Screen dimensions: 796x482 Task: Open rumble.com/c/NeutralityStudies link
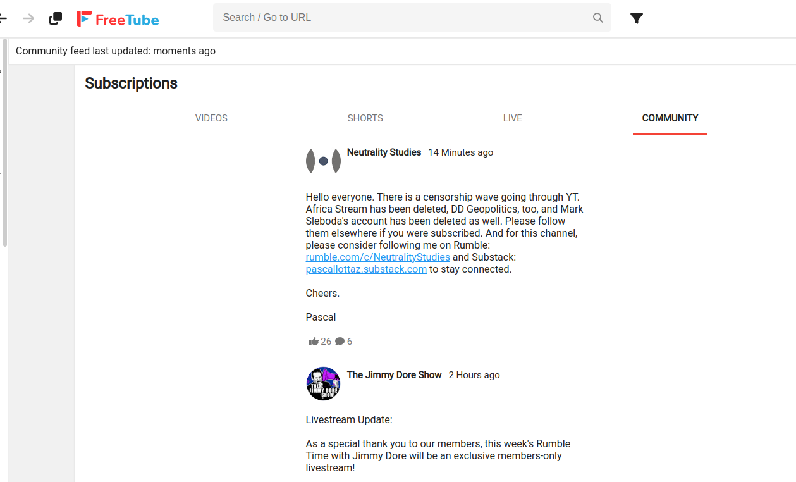pyautogui.click(x=378, y=257)
